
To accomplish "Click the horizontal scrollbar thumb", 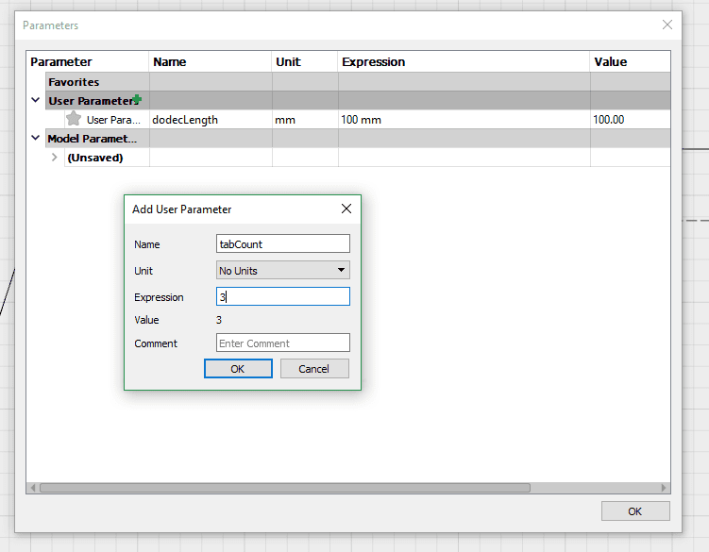I will pyautogui.click(x=285, y=488).
